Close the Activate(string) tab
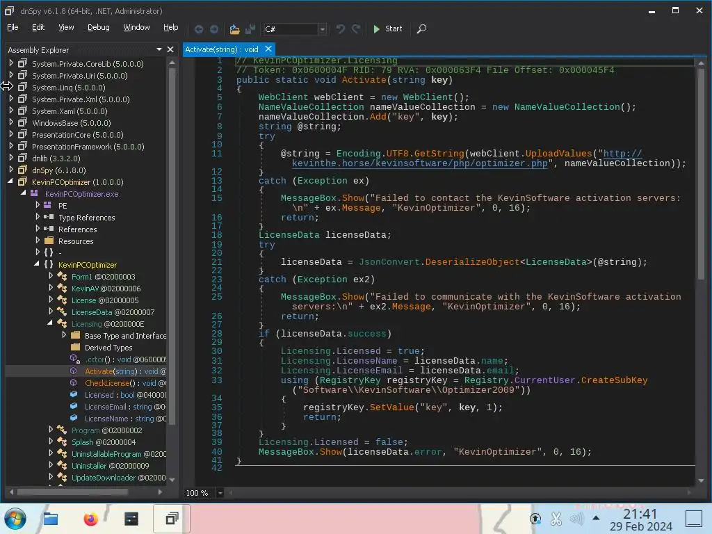This screenshot has height=534, width=712. click(x=268, y=49)
